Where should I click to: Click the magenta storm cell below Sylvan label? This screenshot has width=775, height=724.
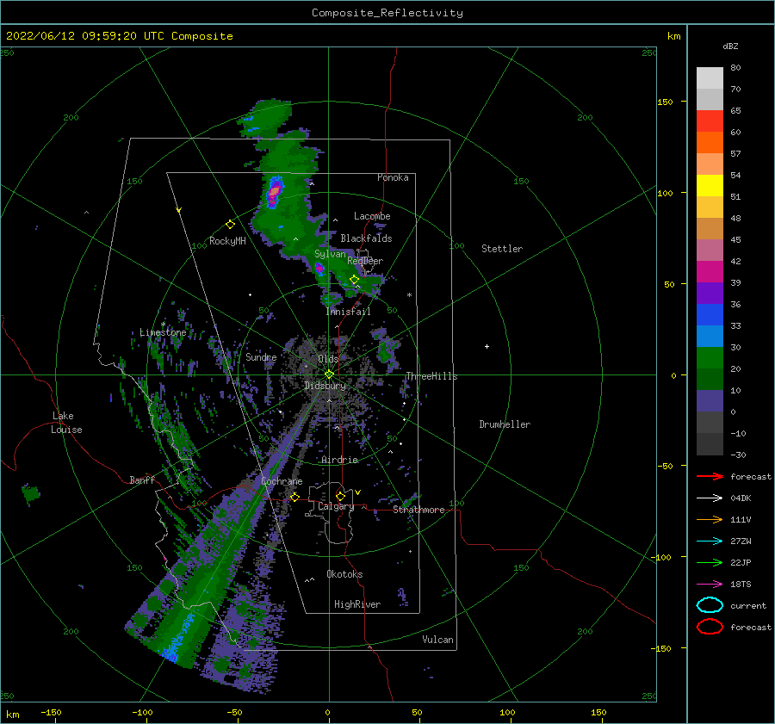click(x=319, y=269)
